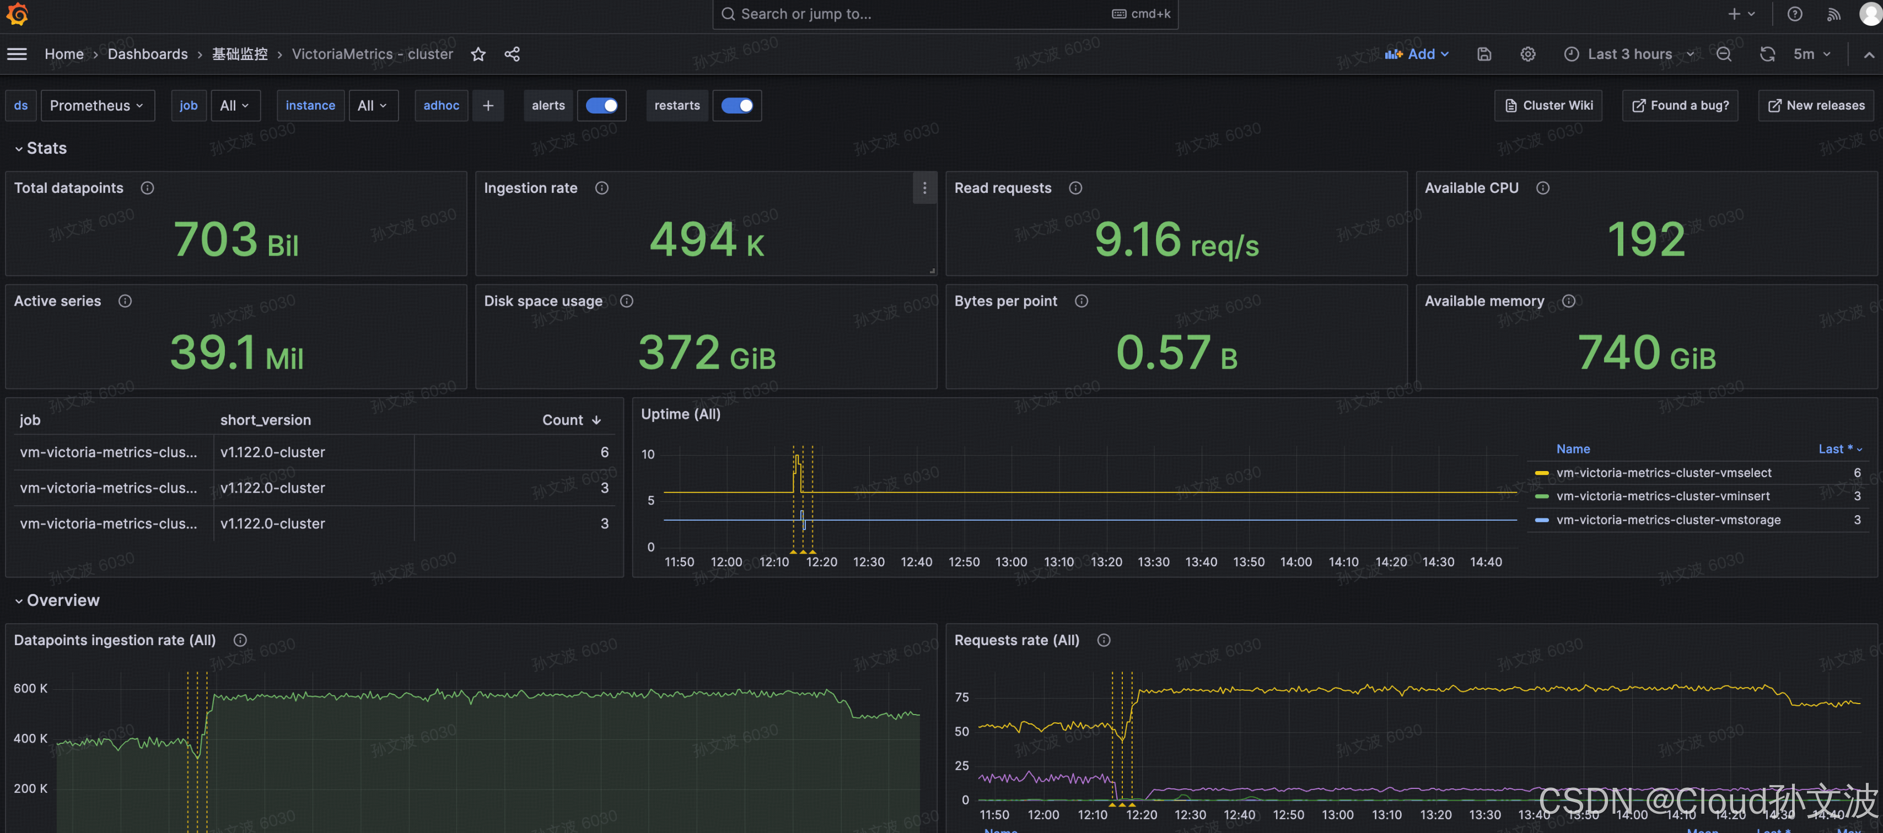
Task: Toggle vmselect series in Uptime legend
Action: [x=1663, y=473]
